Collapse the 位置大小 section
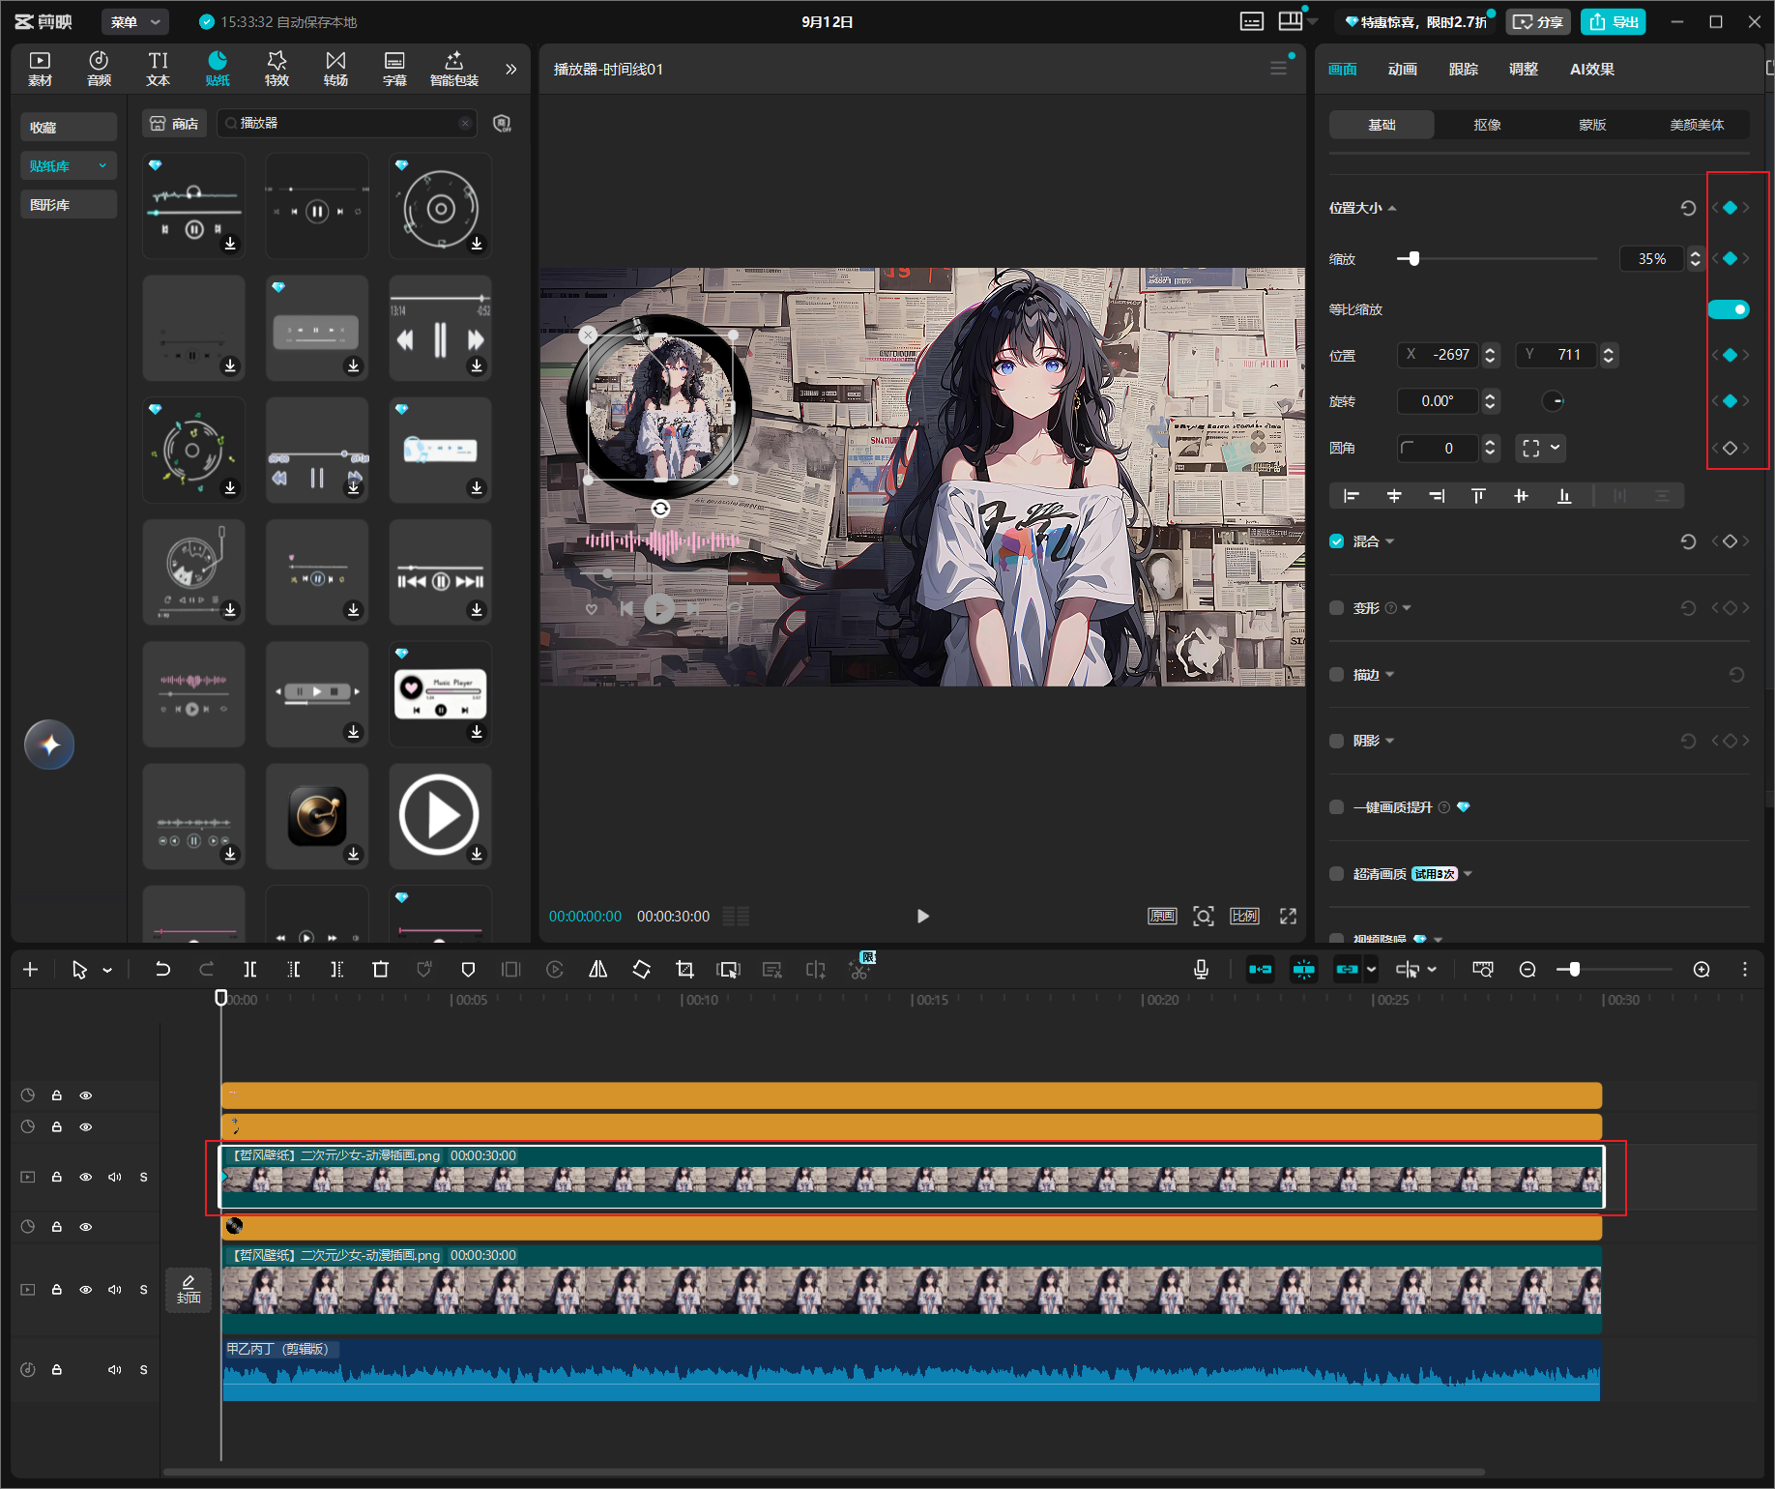This screenshot has width=1775, height=1489. pyautogui.click(x=1392, y=208)
